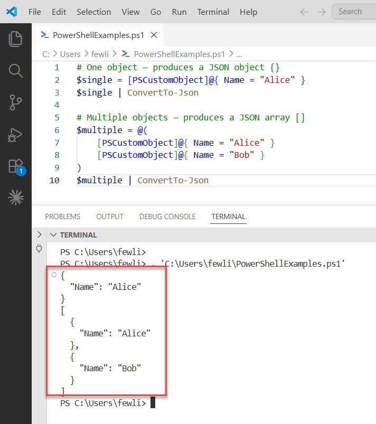
Task: Open the Explorer view in activity bar
Action: click(15, 39)
